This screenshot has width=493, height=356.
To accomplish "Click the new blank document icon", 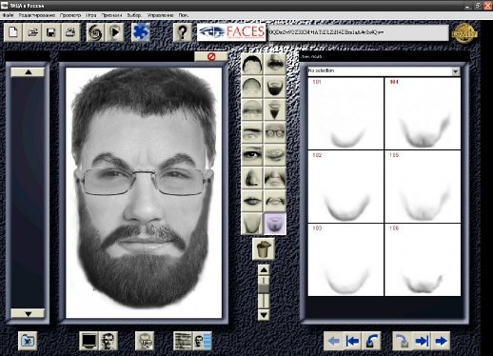I will pos(13,32).
